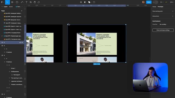Click Show prototype settings button
Viewport: 175px width, 98px height.
click(163, 30)
